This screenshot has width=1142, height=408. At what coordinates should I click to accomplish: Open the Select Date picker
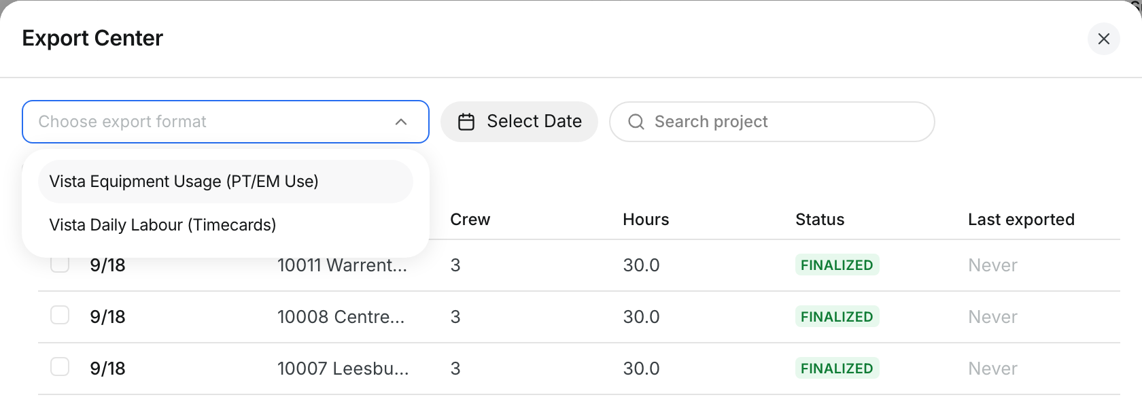519,122
